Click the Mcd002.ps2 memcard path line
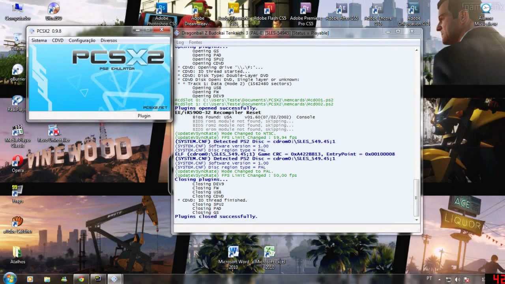The image size is (505, 284). [x=254, y=104]
